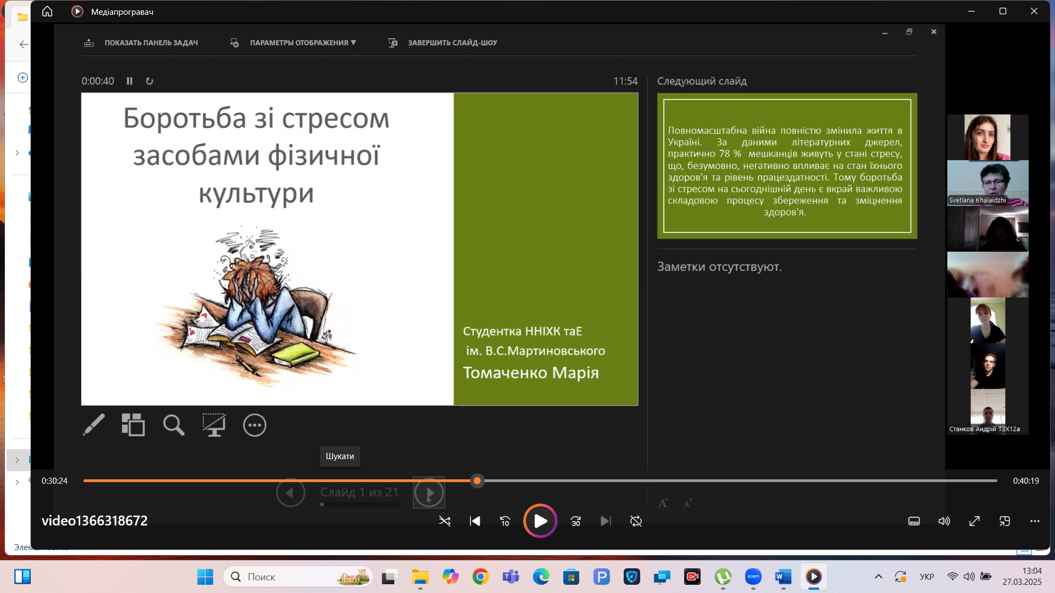Open the player's more options ellipsis

1035,521
